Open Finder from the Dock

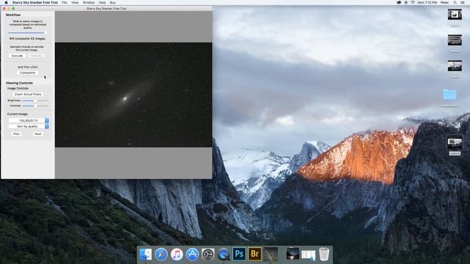[145, 254]
